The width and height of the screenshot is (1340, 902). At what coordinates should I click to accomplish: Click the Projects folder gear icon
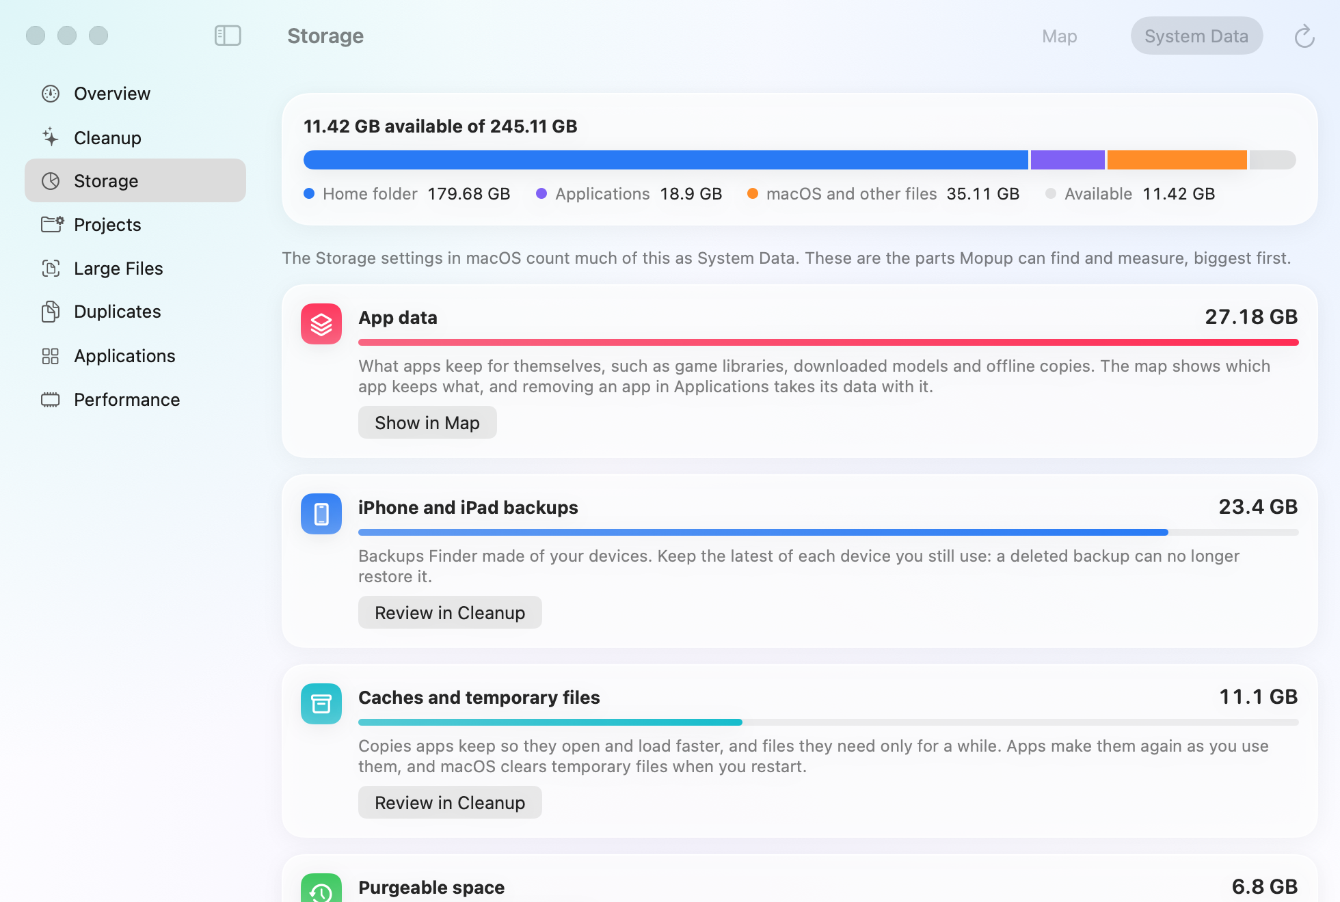click(52, 224)
